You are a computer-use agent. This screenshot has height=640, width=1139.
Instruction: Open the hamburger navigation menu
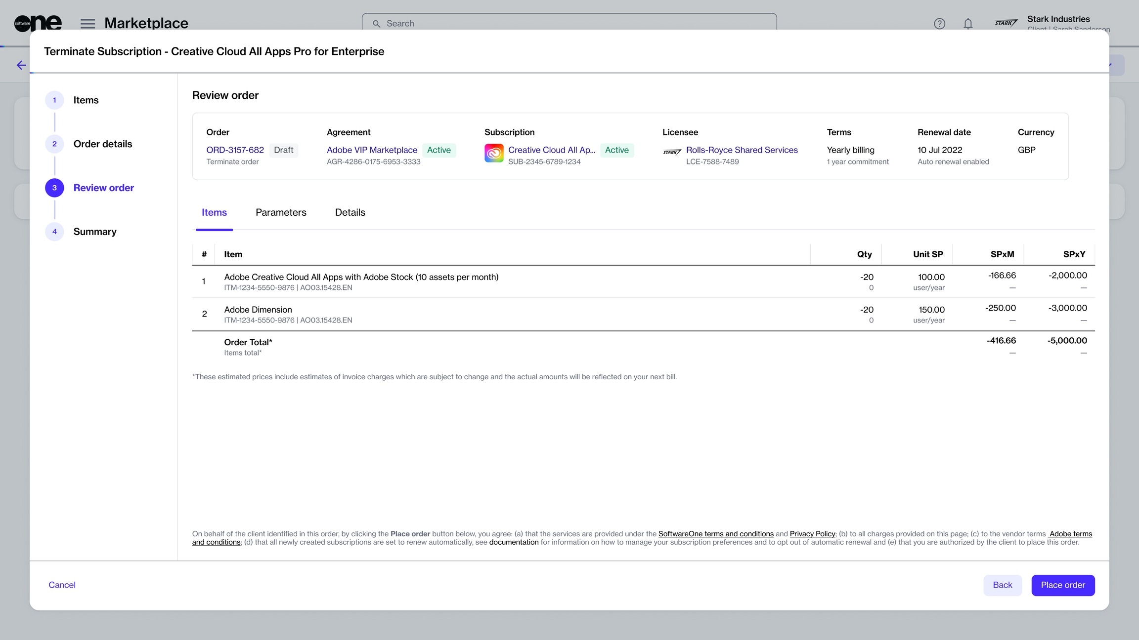pos(88,23)
